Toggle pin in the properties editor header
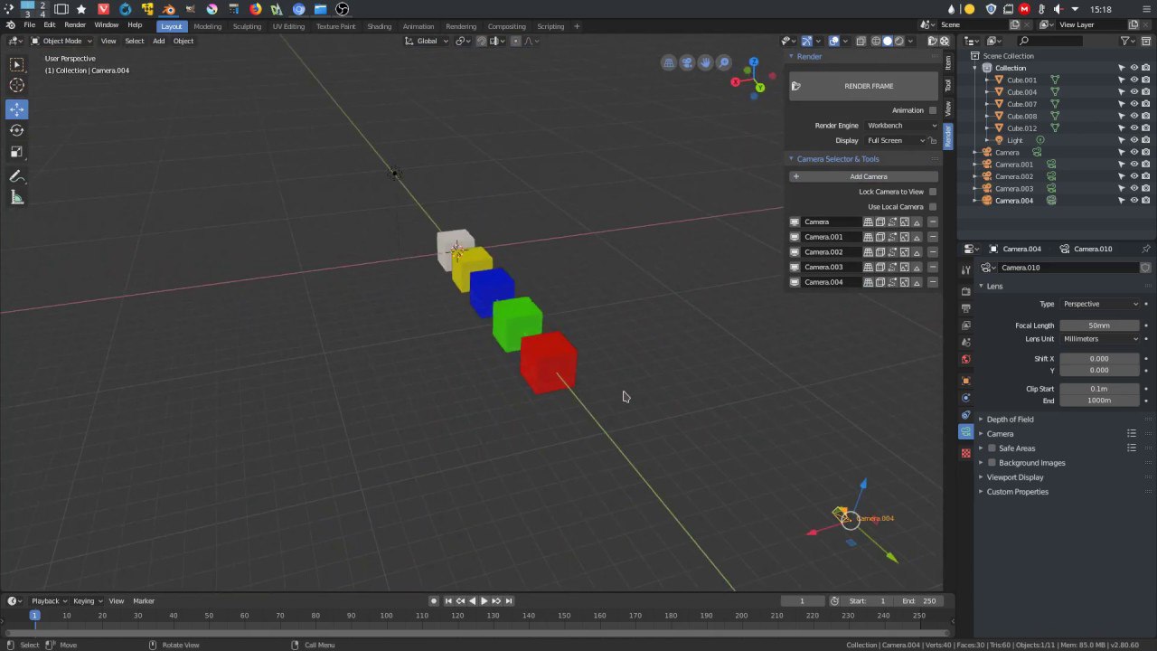The width and height of the screenshot is (1157, 651). click(1146, 249)
